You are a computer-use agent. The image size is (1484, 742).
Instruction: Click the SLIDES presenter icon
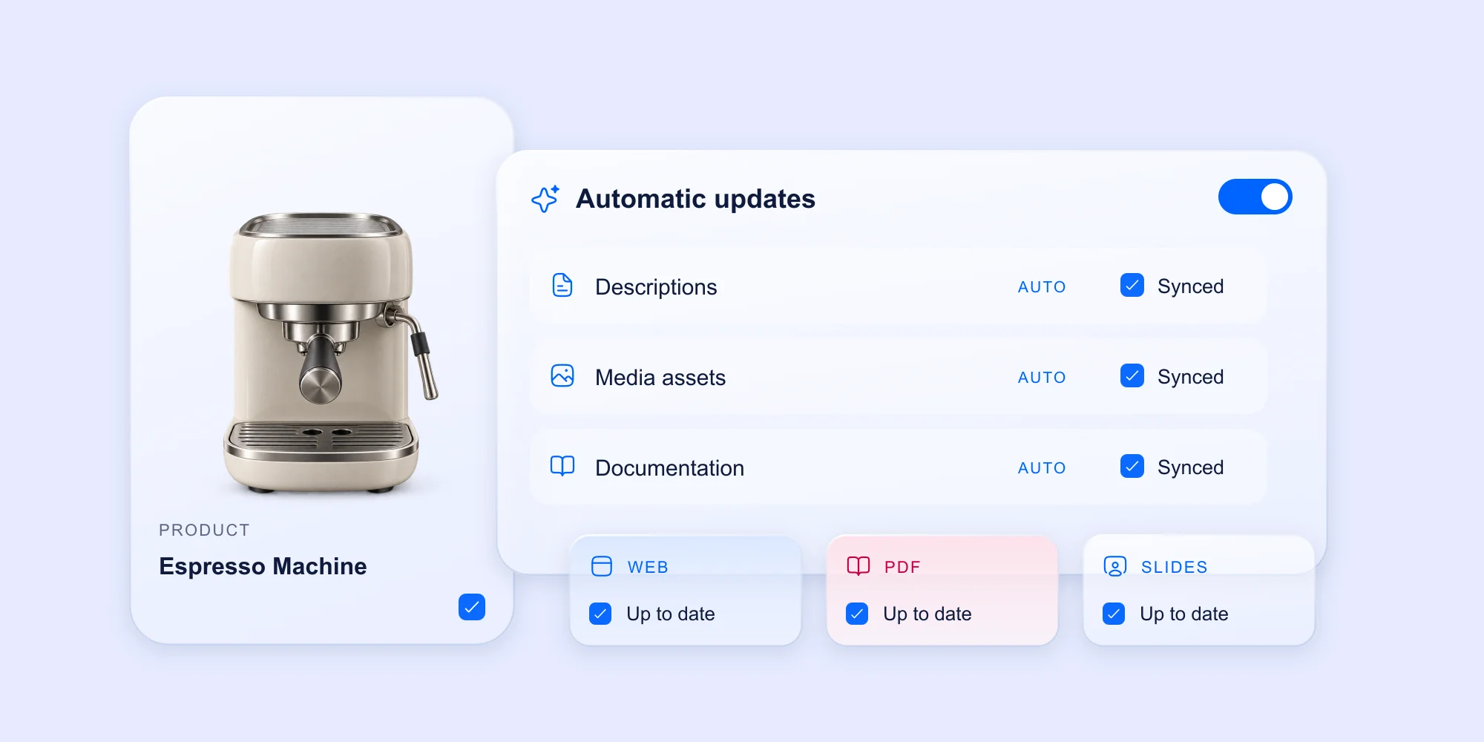point(1115,566)
